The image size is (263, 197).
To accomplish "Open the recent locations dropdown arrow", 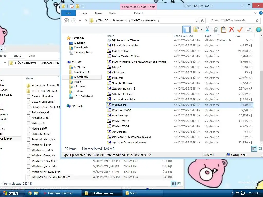I will [x=80, y=21].
